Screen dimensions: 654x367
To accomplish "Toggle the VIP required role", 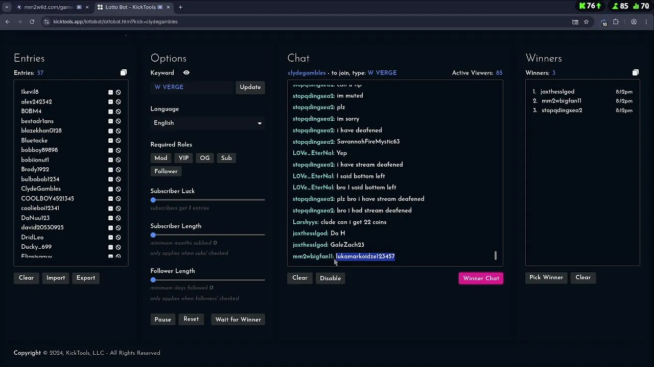I will tap(183, 158).
